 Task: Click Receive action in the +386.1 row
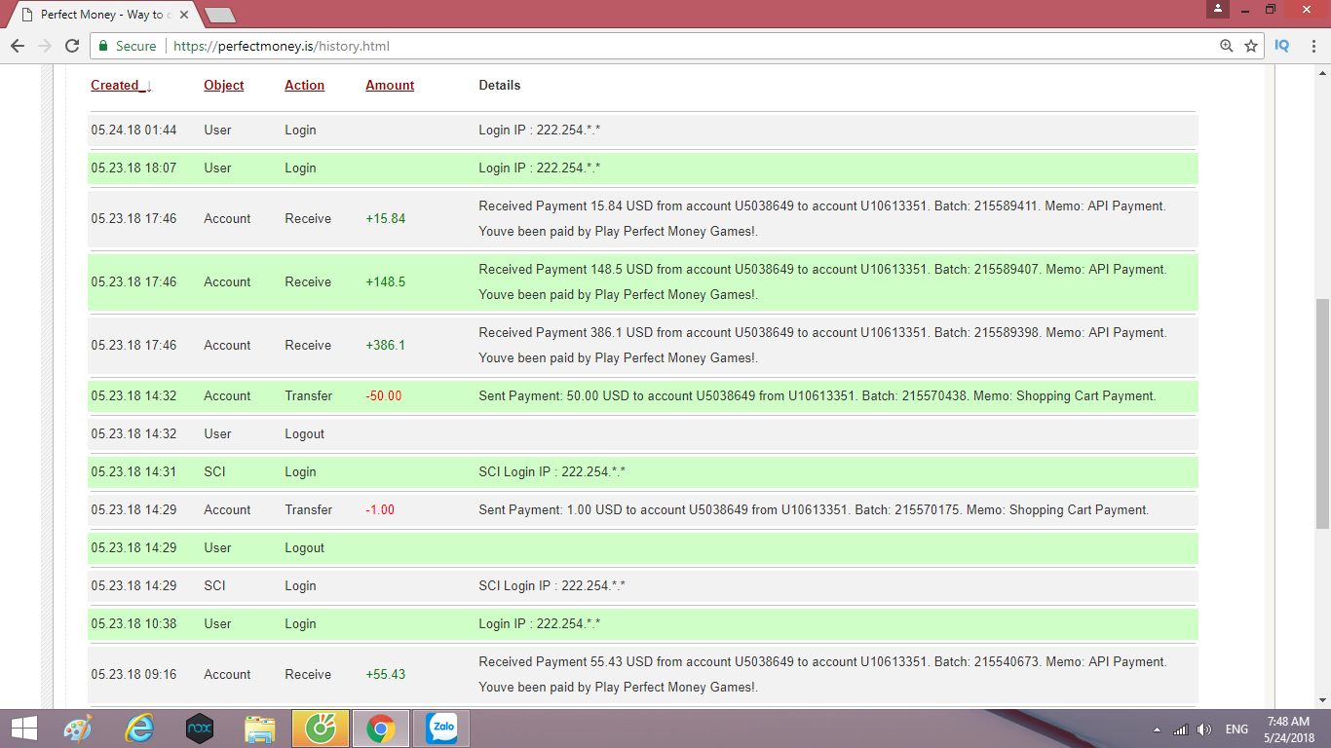(308, 346)
